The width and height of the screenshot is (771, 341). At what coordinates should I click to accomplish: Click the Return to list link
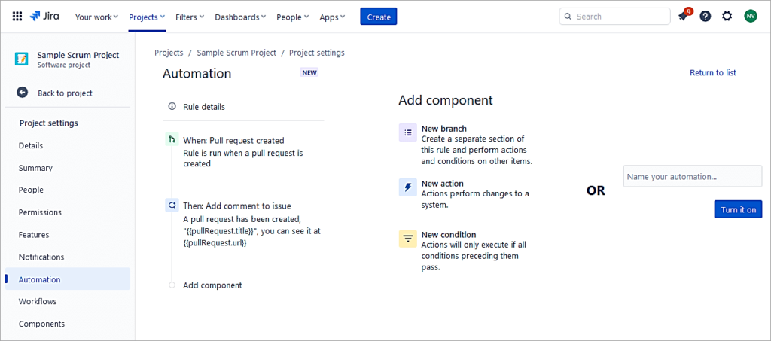712,72
